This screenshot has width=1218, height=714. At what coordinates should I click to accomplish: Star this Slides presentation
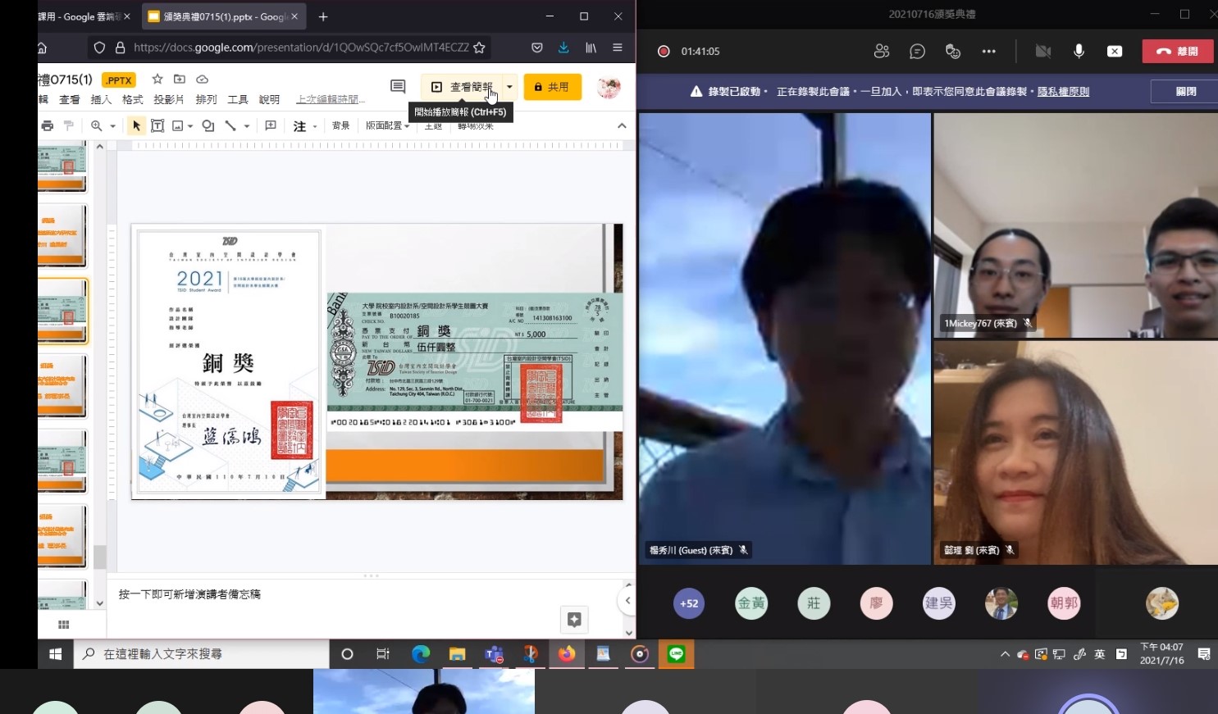point(157,80)
